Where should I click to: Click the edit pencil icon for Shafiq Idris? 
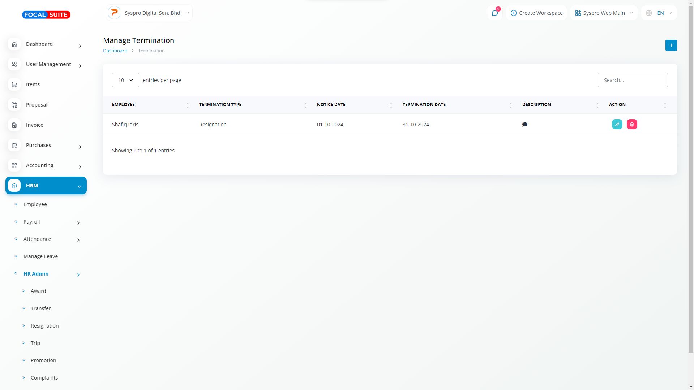(x=617, y=124)
